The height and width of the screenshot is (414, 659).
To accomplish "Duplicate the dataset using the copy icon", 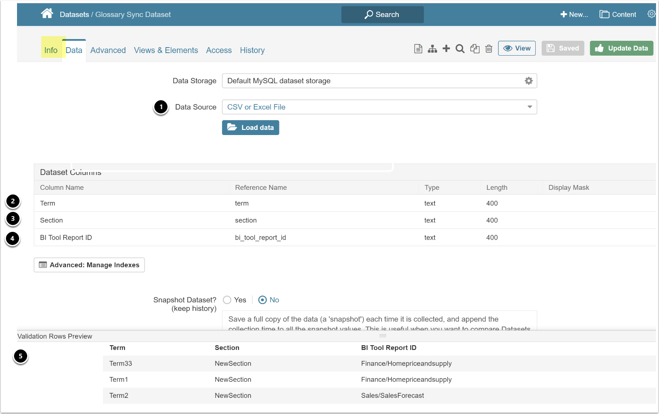I will coord(475,48).
